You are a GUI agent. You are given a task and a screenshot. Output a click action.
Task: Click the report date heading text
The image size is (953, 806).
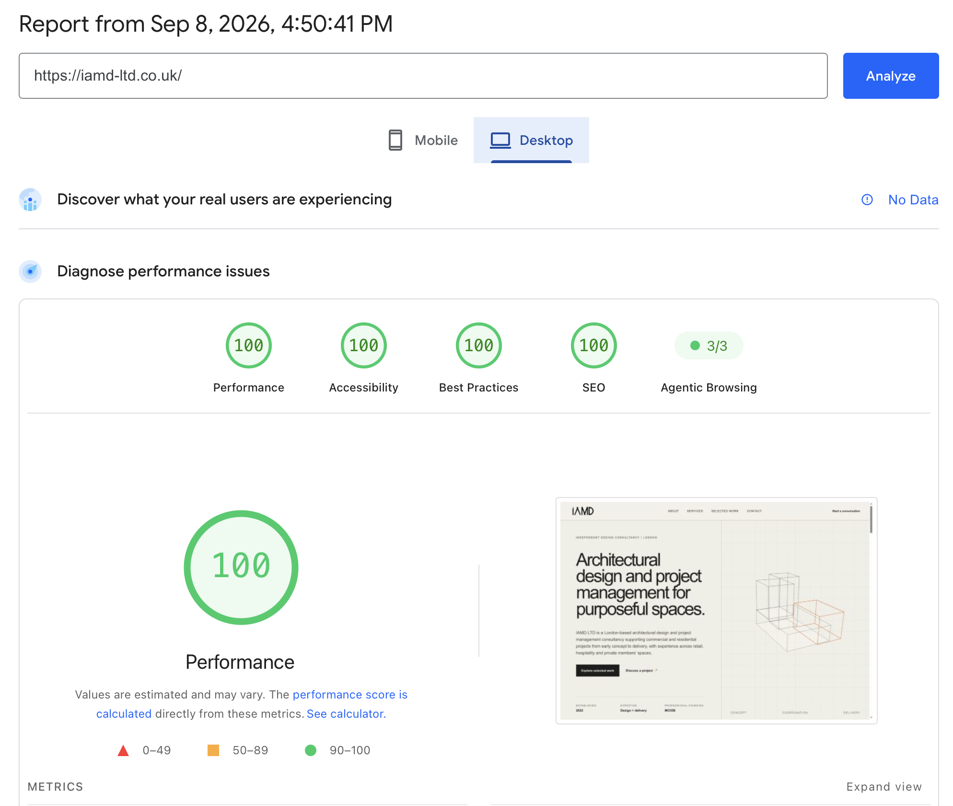pyautogui.click(x=206, y=24)
